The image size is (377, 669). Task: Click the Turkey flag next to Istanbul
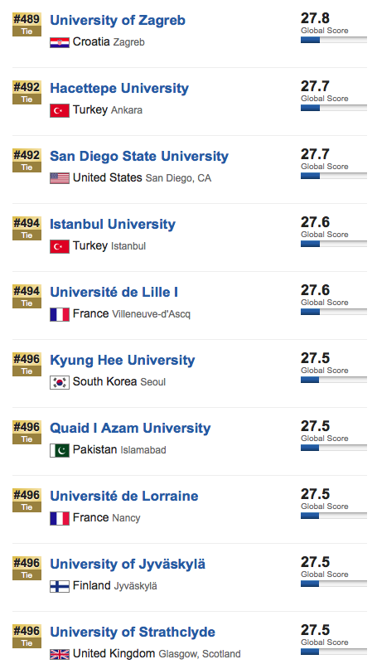(x=60, y=246)
